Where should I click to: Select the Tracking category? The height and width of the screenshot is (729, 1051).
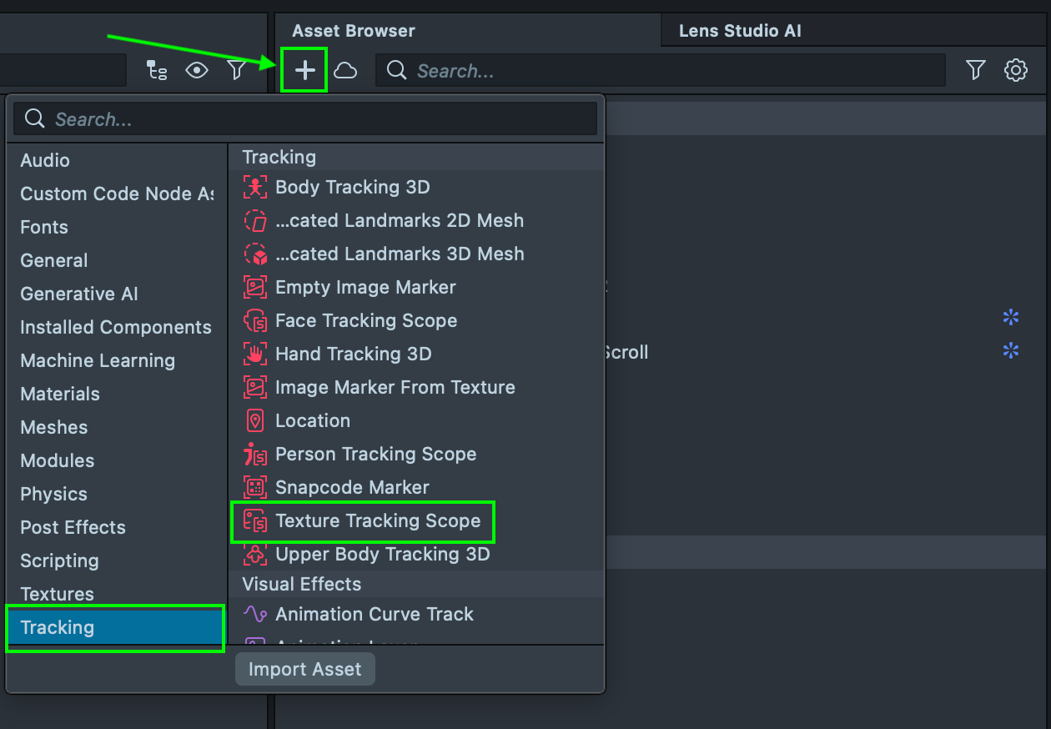[115, 628]
